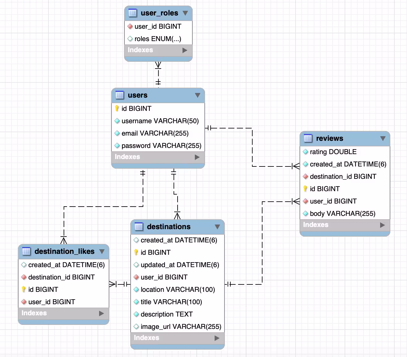
Task: Collapse the user_roles table with header arrow
Action: 185,13
